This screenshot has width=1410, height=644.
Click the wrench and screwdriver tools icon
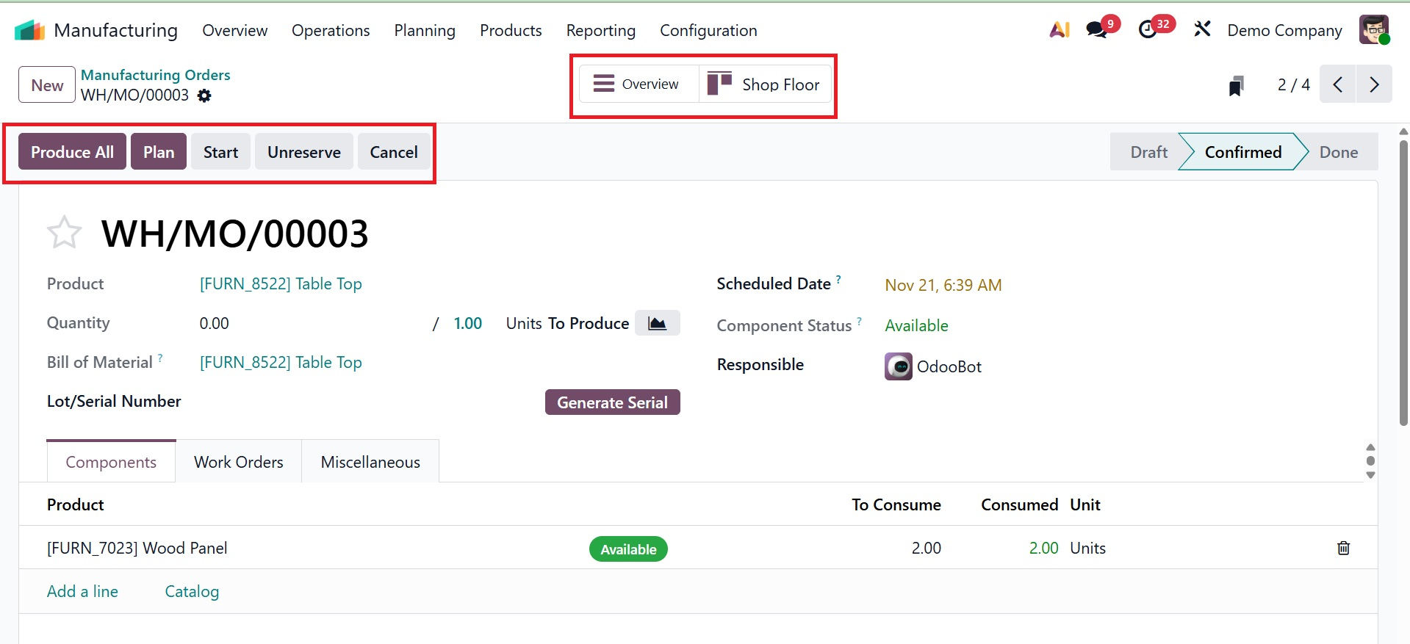coord(1202,30)
